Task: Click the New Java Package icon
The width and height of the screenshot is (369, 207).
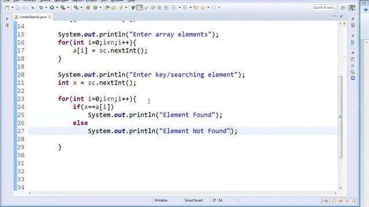Action: (x=88, y=7)
